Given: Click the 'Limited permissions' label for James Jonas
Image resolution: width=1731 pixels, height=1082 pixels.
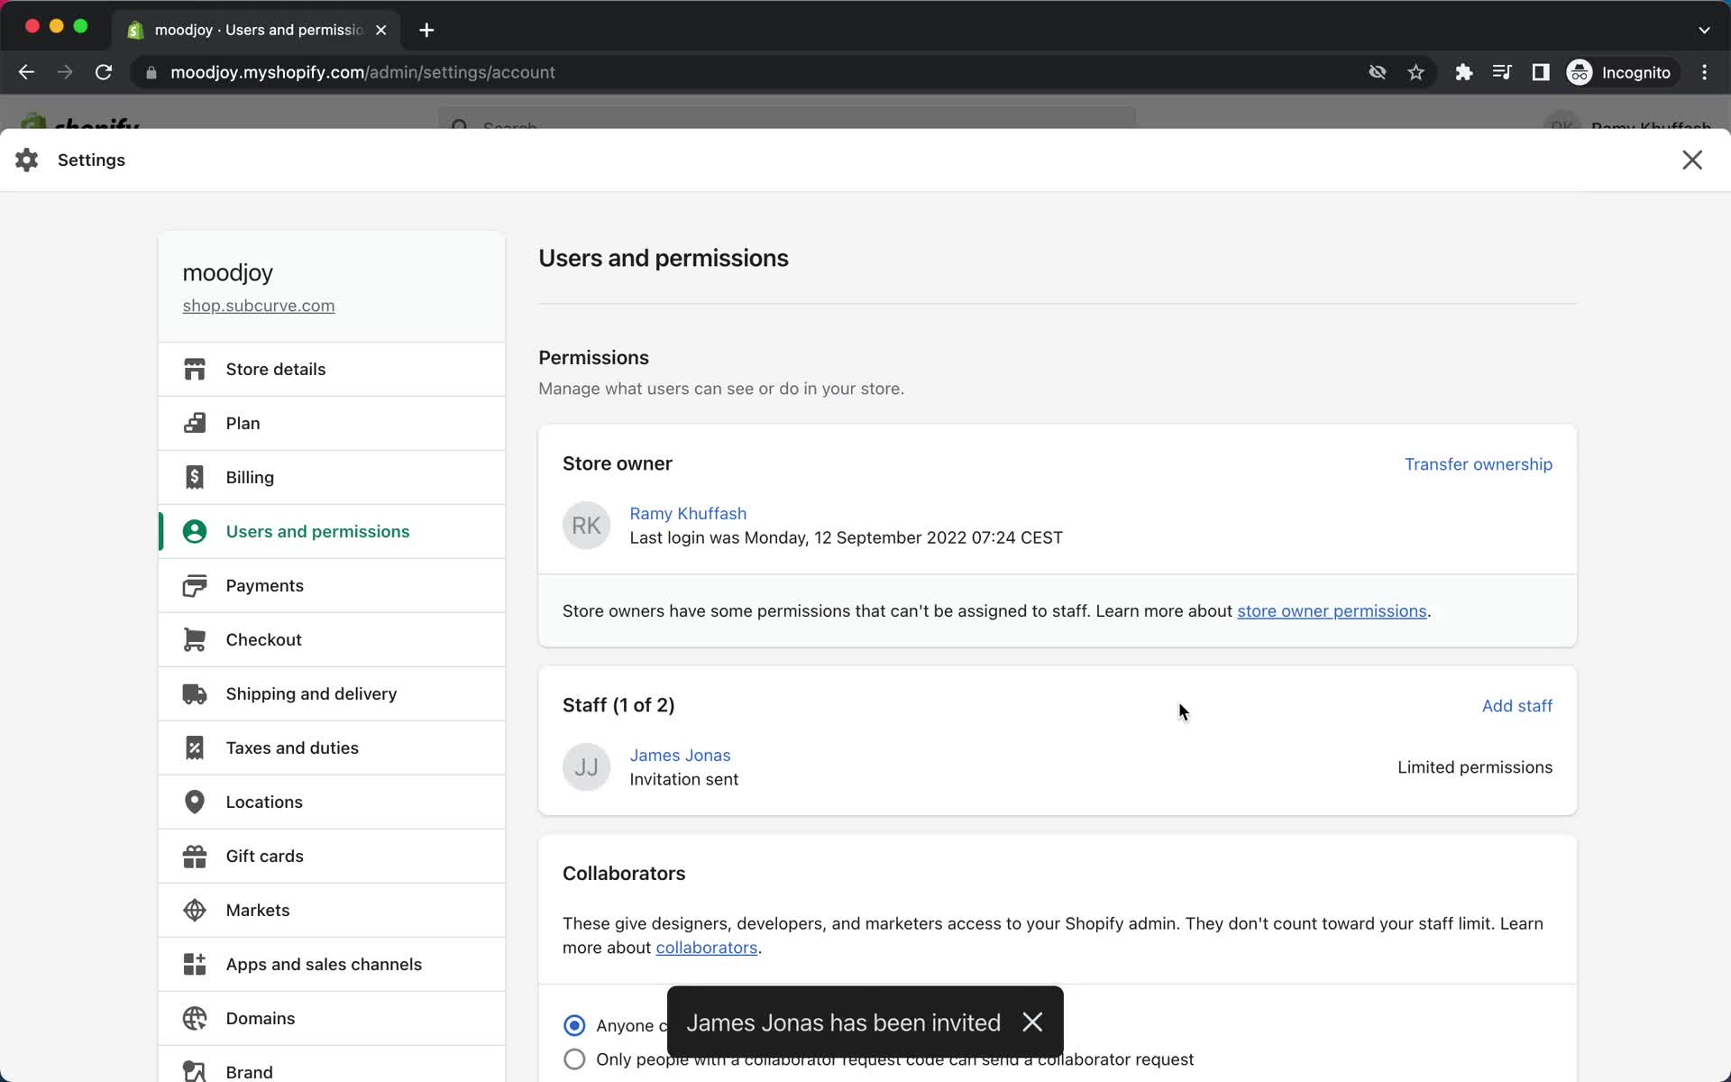Looking at the screenshot, I should pyautogui.click(x=1475, y=767).
